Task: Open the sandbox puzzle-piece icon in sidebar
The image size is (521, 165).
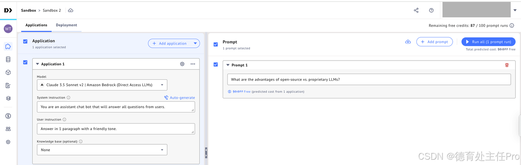Action: point(8,46)
